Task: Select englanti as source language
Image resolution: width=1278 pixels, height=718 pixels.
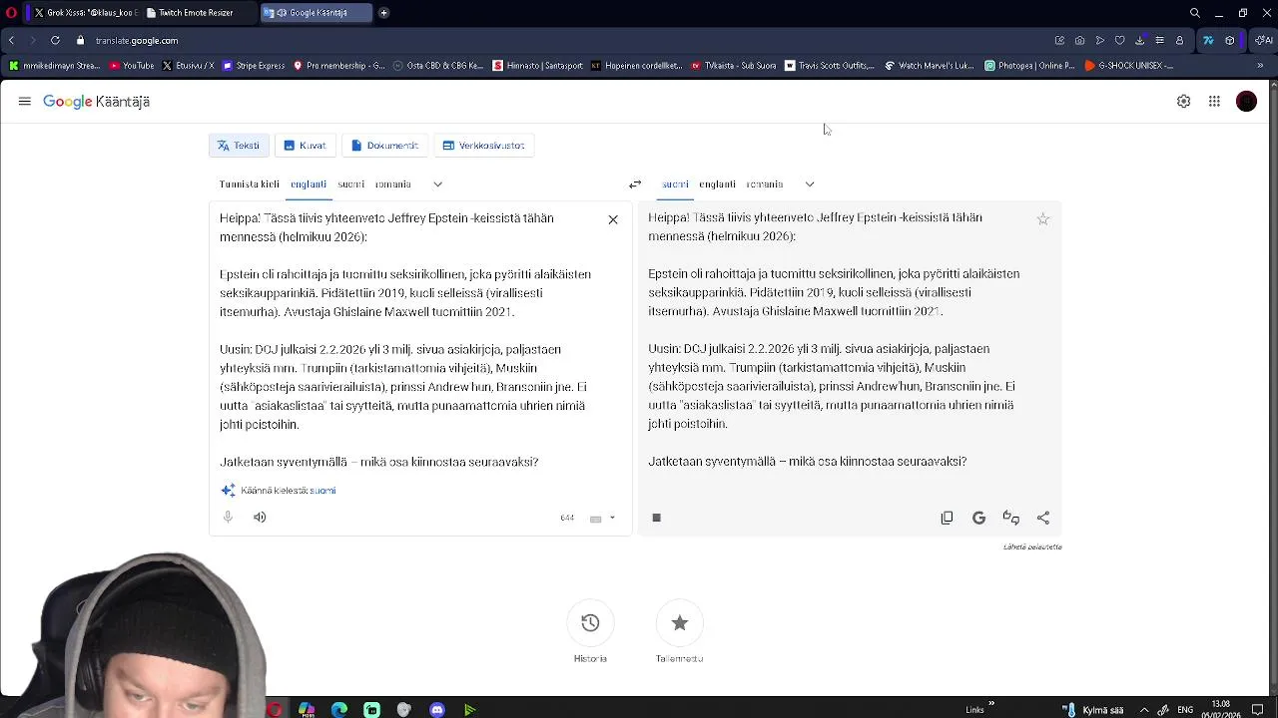Action: (309, 184)
